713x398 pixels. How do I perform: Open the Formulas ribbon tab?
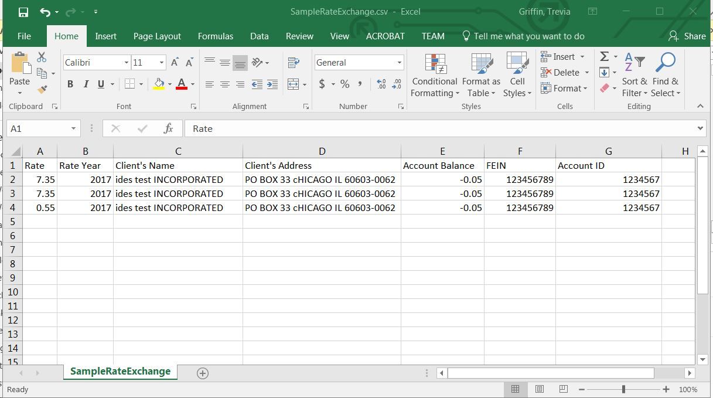tap(216, 36)
